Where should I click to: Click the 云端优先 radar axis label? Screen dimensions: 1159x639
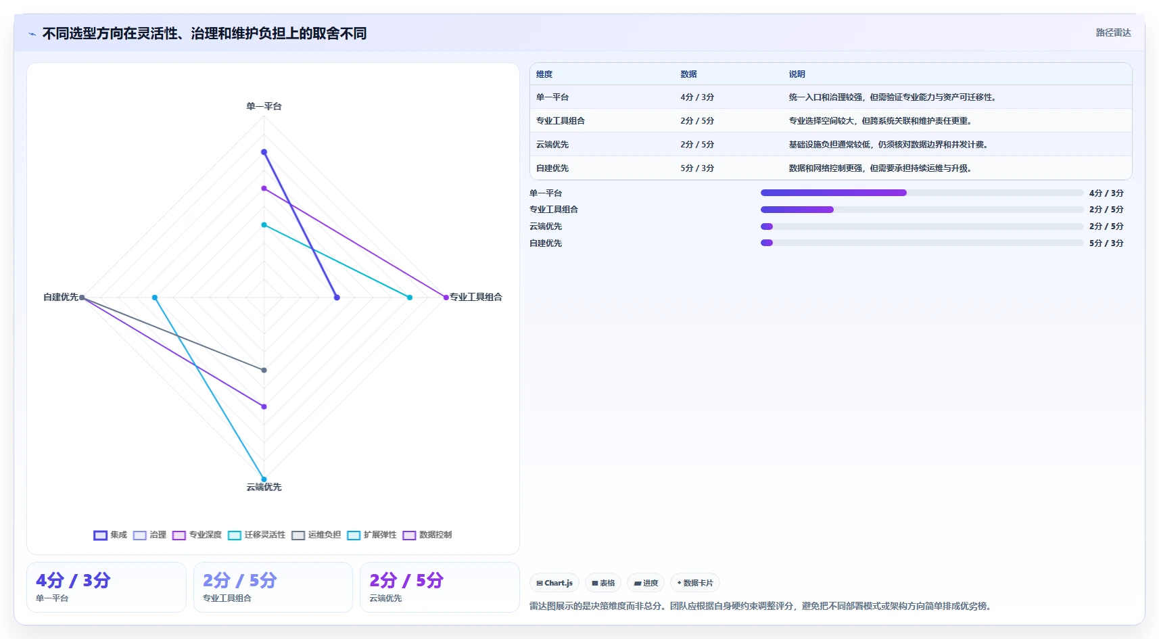point(264,487)
